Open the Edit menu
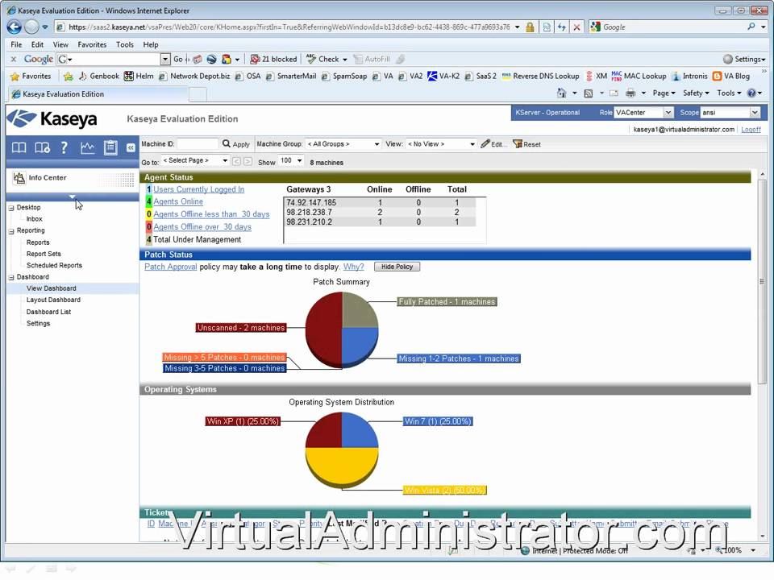Screen dimensions: 774x580 (37, 44)
